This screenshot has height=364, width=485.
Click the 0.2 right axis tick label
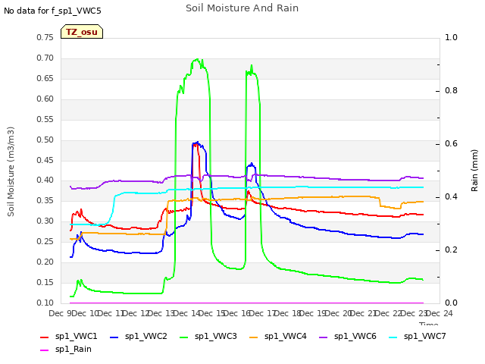[x=451, y=249]
